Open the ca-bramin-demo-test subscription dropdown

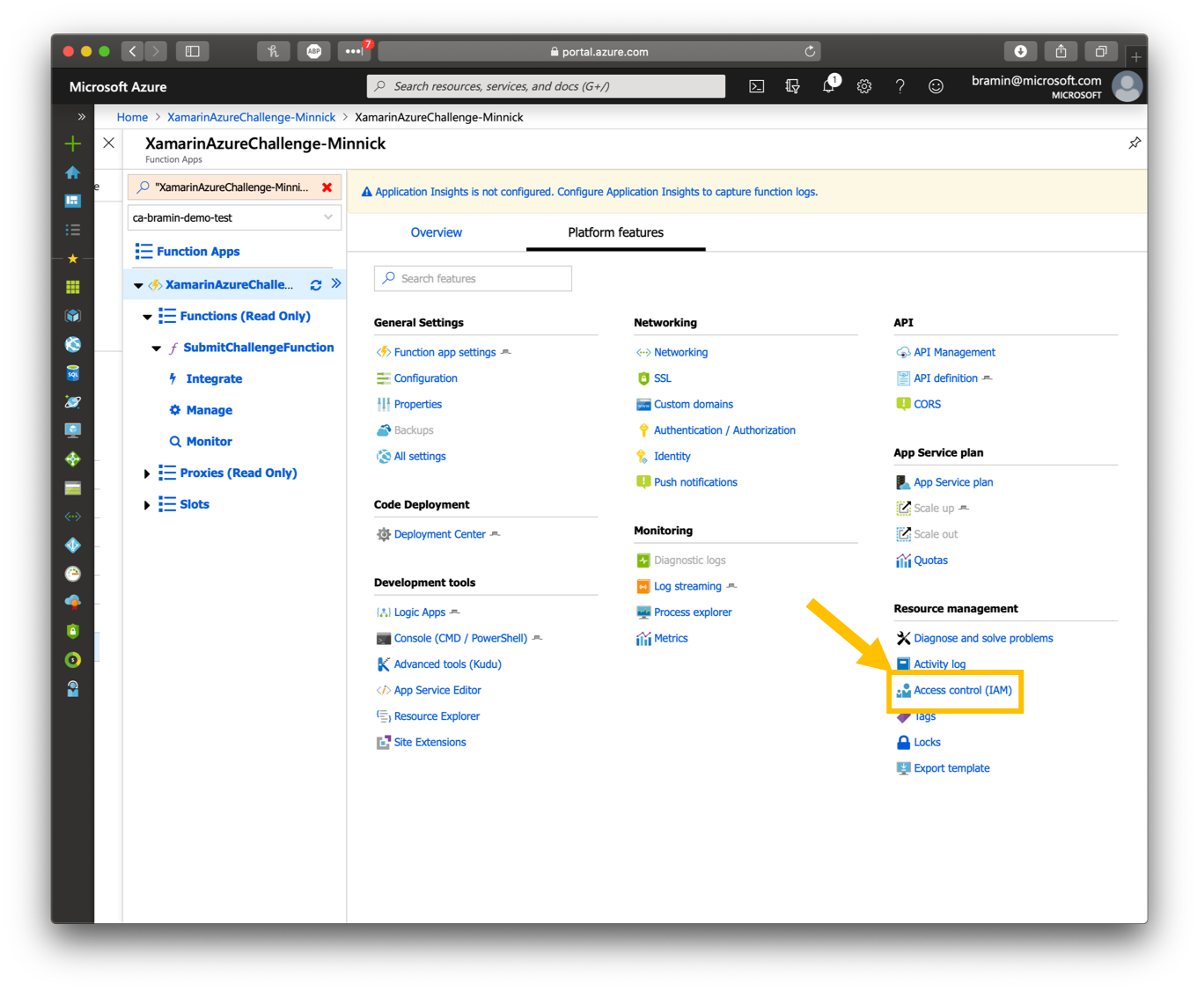click(x=234, y=217)
